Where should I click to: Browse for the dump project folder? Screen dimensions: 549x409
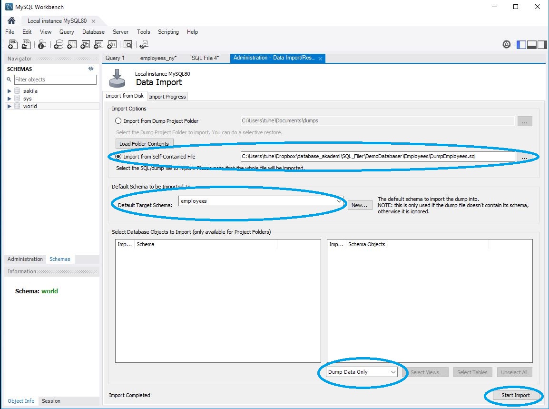click(x=524, y=121)
